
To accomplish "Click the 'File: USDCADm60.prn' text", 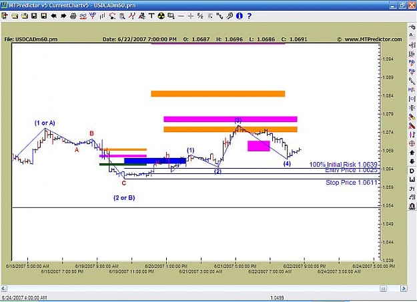I will (x=31, y=39).
